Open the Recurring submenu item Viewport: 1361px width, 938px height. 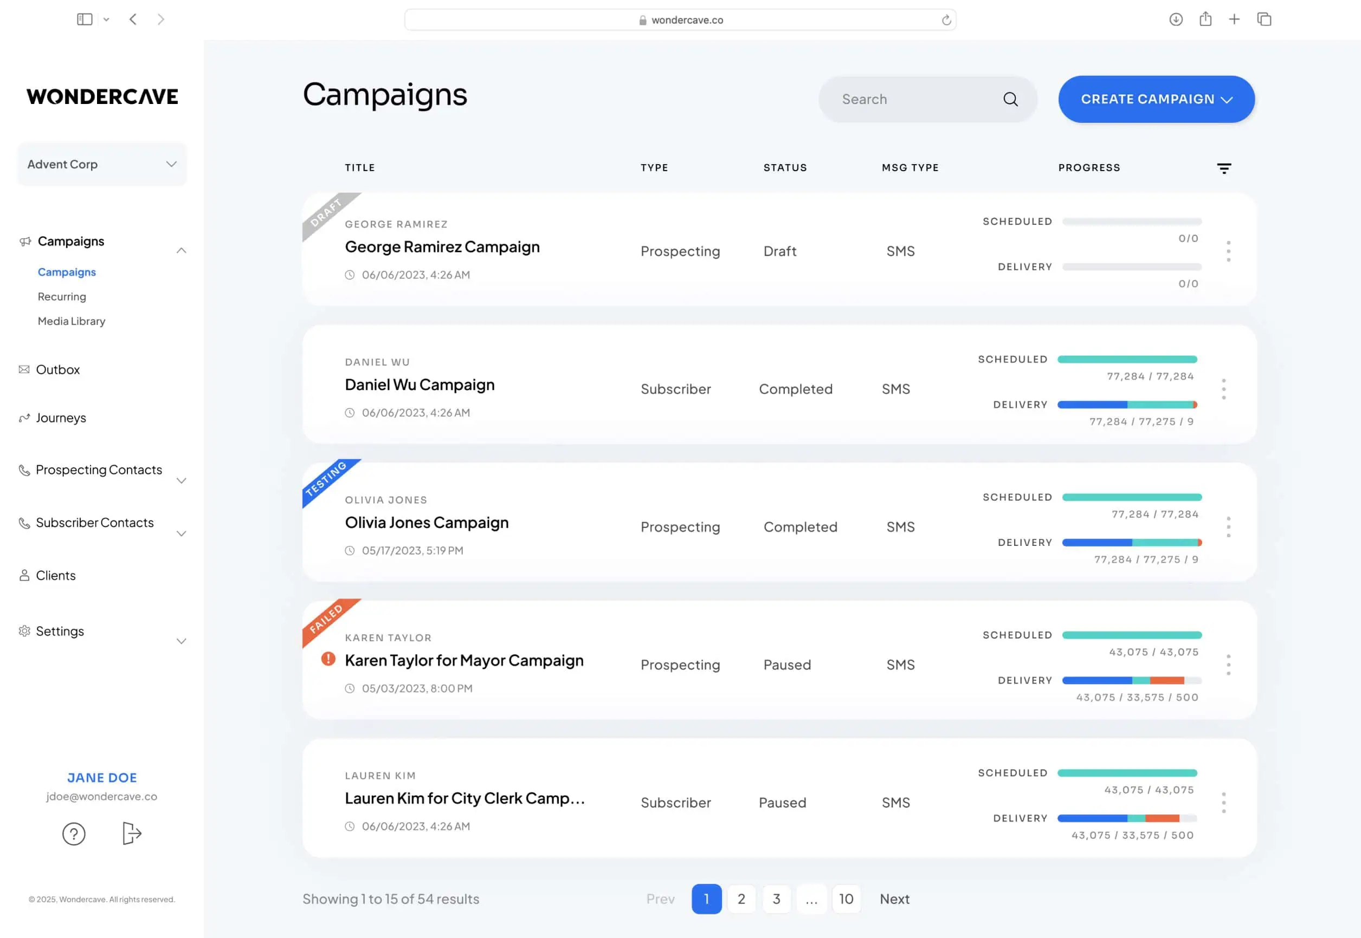click(62, 297)
